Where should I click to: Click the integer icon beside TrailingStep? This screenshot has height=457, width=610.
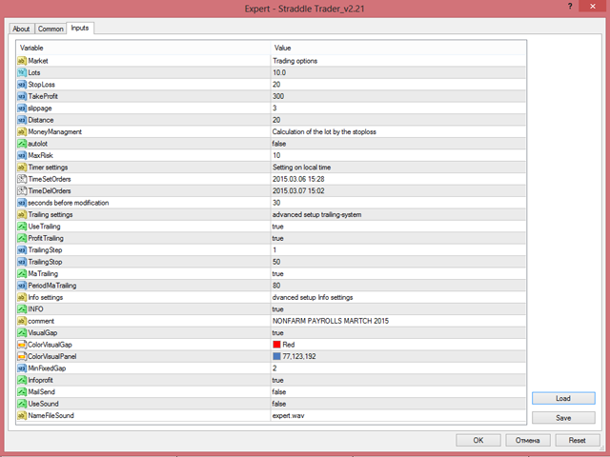pyautogui.click(x=22, y=250)
